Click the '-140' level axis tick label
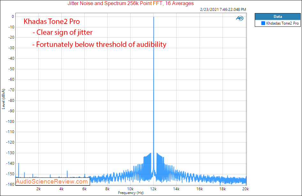Screen dimensions: 302x196 tap(11, 163)
